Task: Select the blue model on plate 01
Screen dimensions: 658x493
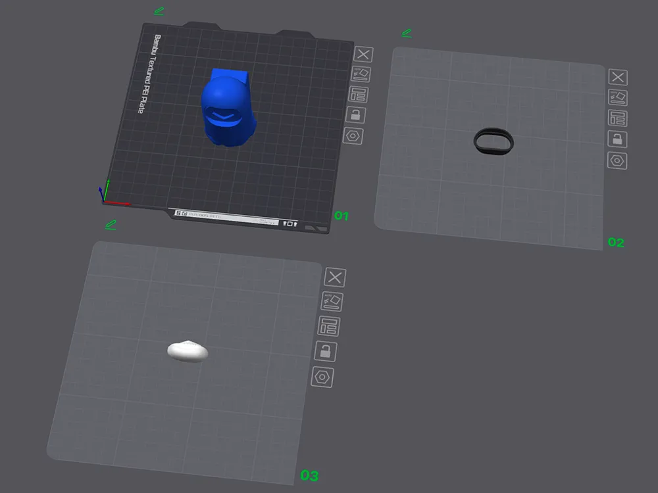Action: [x=228, y=108]
